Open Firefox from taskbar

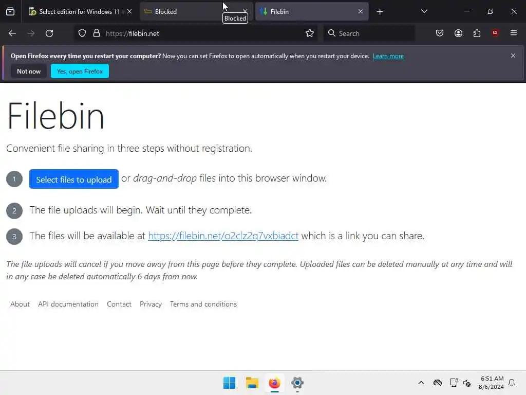coord(274,383)
